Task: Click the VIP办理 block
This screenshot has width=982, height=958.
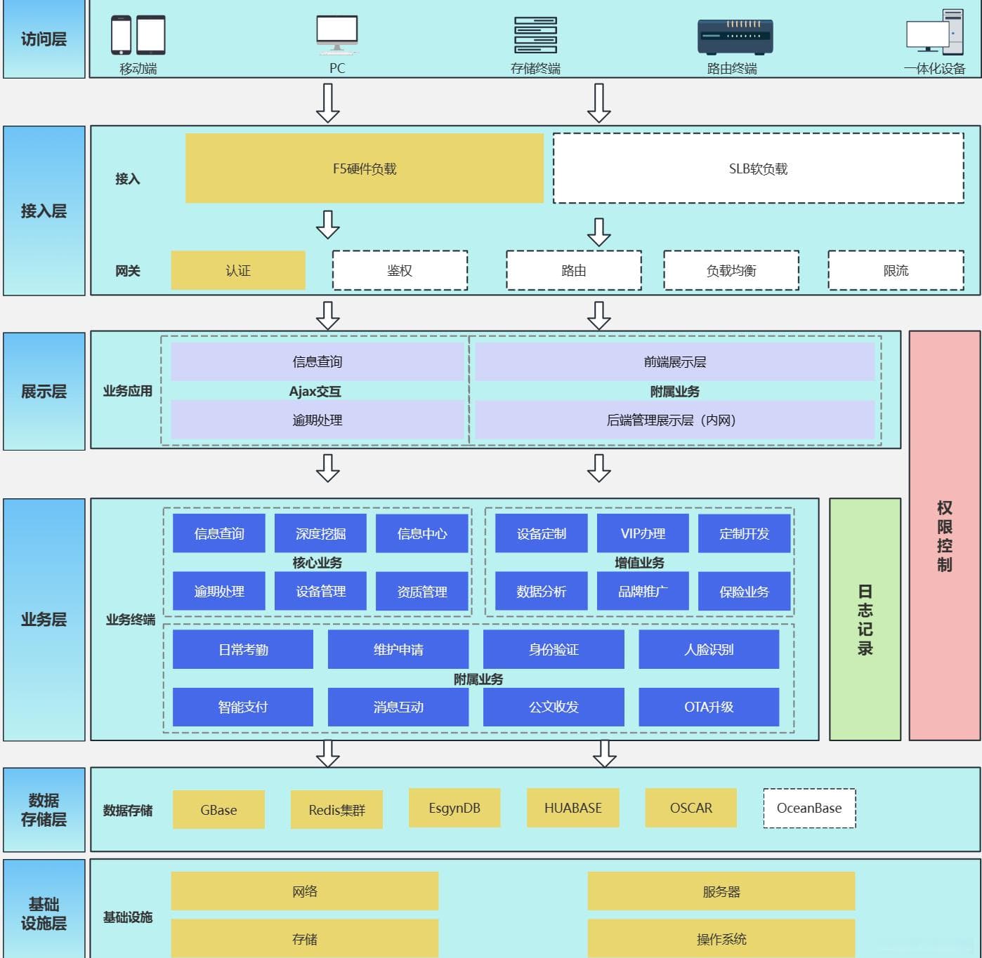Action: pos(643,533)
